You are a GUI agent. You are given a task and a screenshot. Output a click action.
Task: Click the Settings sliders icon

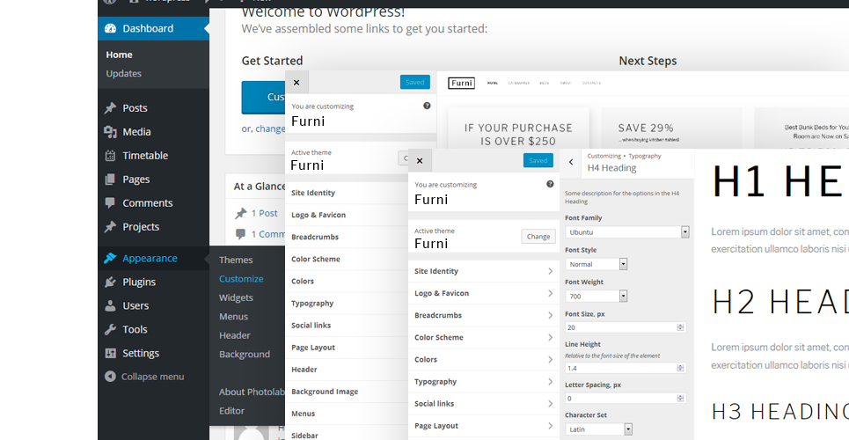[110, 353]
